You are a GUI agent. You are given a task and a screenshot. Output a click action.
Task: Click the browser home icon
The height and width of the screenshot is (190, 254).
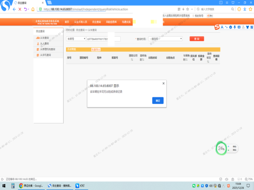33,9
